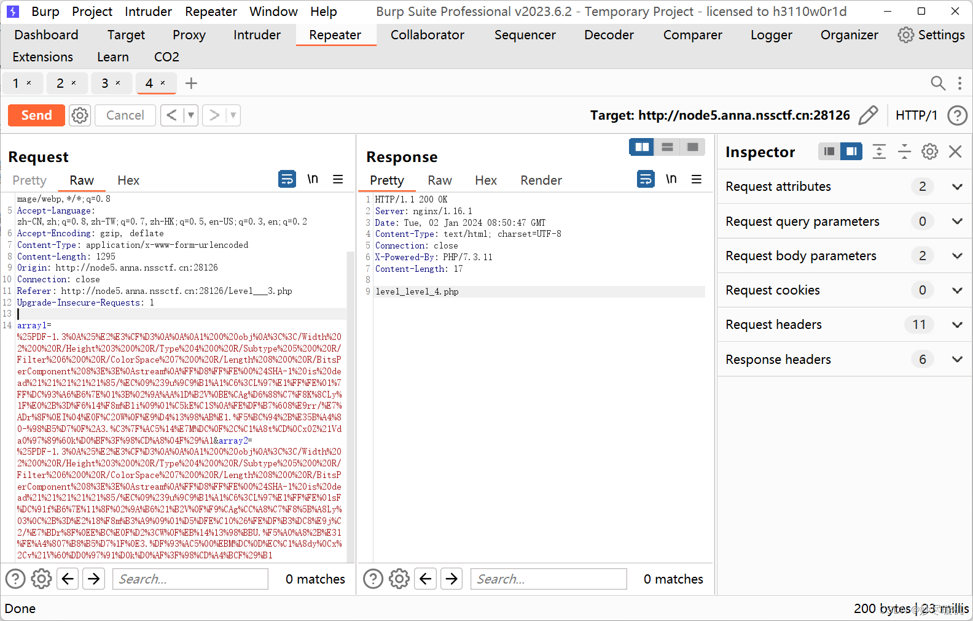This screenshot has height=621, width=973.
Task: Close Repeater tab 1
Action: 29,83
